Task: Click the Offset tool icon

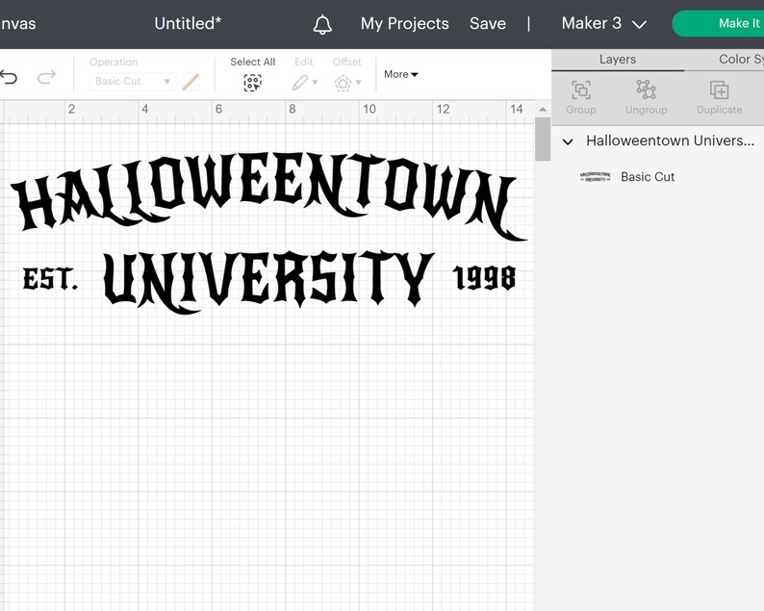Action: pyautogui.click(x=343, y=84)
